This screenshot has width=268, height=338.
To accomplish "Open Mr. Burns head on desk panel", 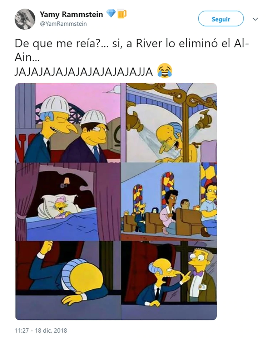I will [68, 280].
